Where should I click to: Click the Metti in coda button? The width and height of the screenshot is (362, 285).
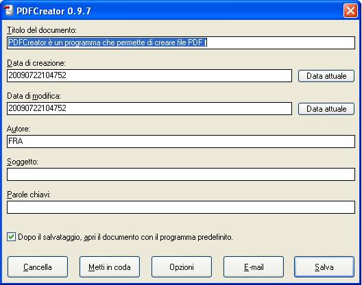(x=110, y=267)
